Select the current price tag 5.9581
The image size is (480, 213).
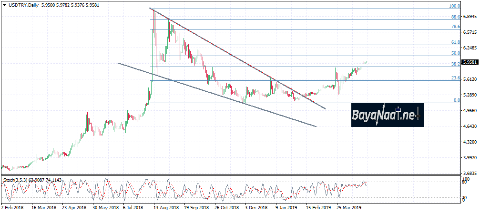pyautogui.click(x=470, y=62)
